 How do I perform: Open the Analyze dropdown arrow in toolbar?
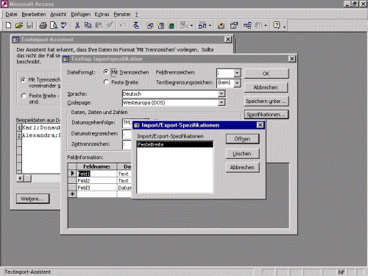(210, 25)
